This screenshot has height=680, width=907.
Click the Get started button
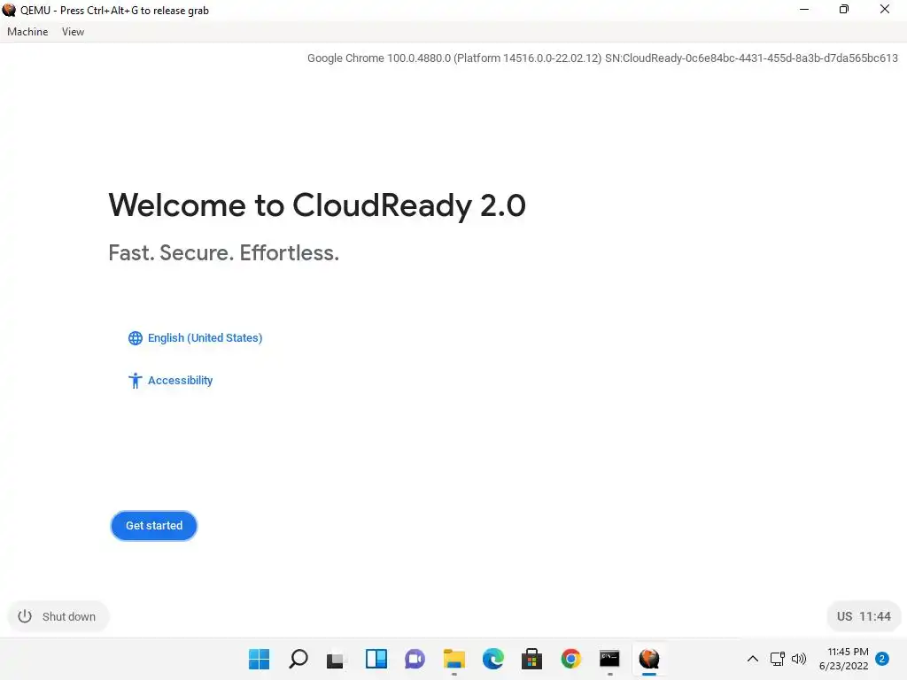click(x=154, y=526)
